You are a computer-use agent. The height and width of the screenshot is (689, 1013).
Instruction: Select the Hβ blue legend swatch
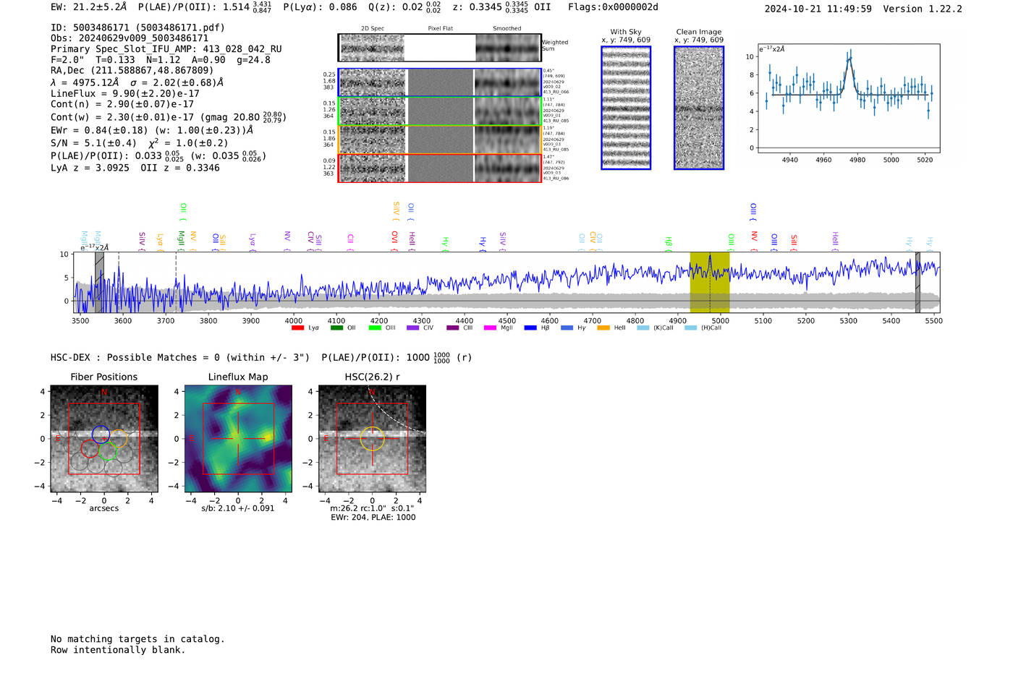point(530,328)
